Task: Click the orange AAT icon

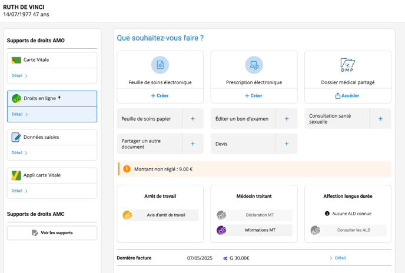Action: point(128,215)
